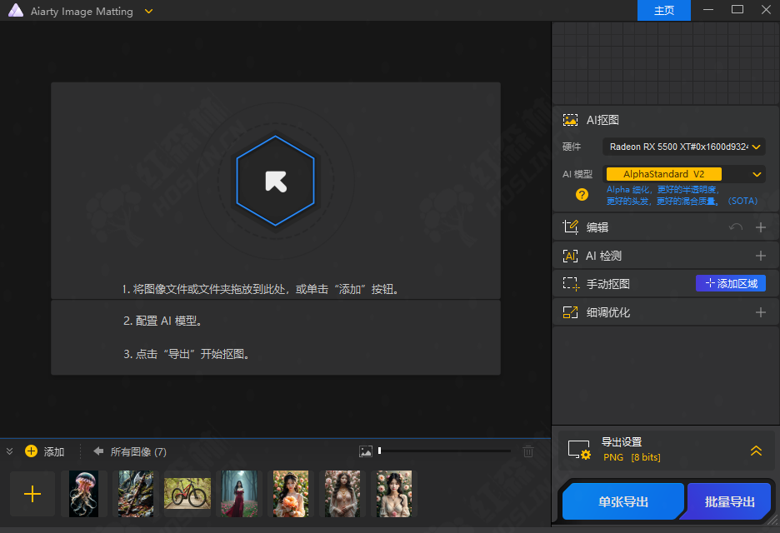Expand the 编辑 section with plus
780x533 pixels.
(761, 227)
